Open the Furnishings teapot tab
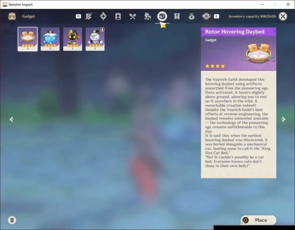 click(x=206, y=16)
